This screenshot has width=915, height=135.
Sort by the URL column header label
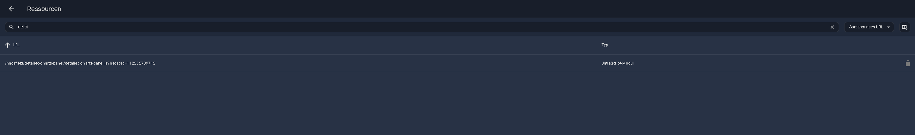(16, 45)
